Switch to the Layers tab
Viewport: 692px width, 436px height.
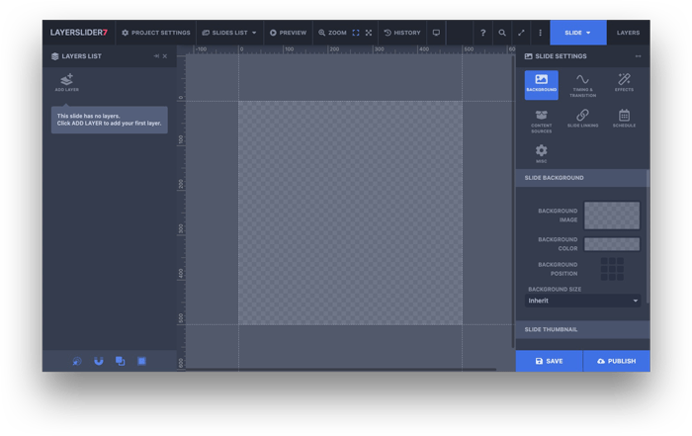(628, 33)
